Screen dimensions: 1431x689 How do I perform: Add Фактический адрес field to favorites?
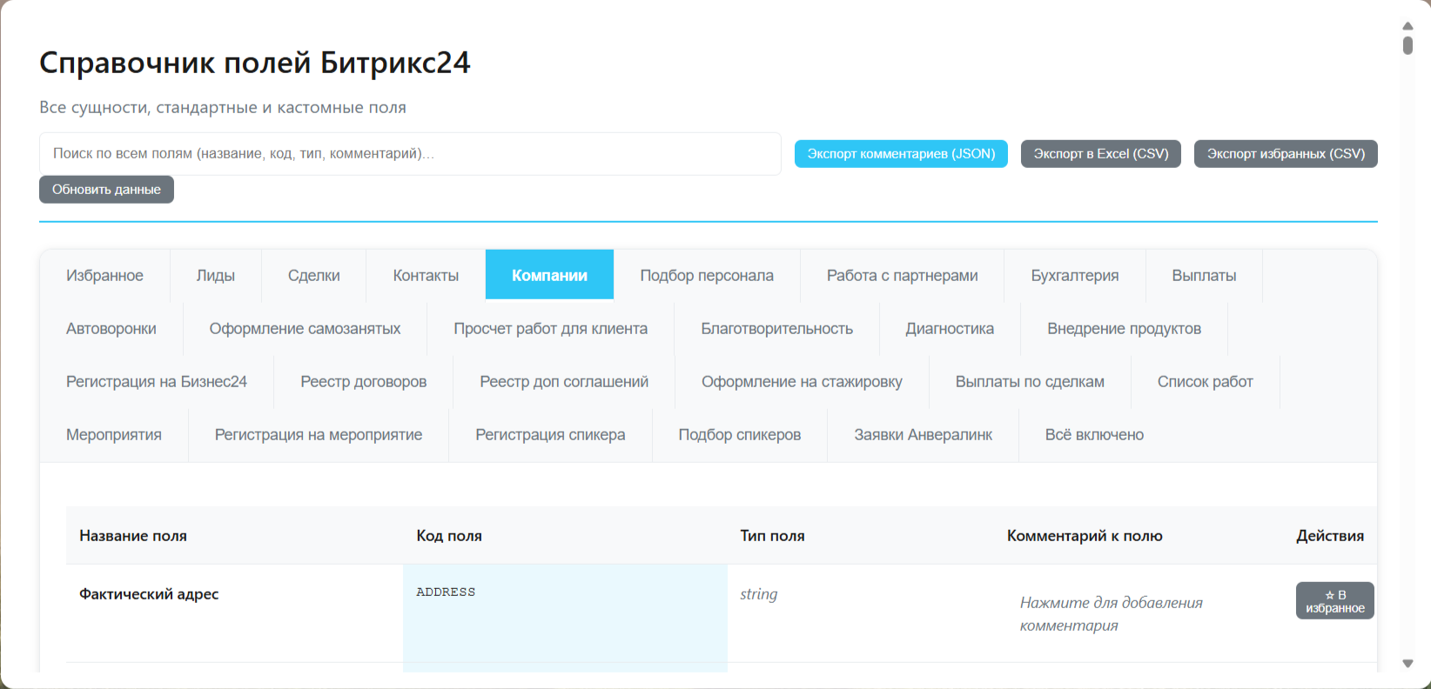coord(1334,600)
